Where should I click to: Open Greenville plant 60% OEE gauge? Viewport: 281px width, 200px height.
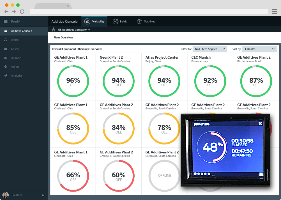click(x=119, y=176)
